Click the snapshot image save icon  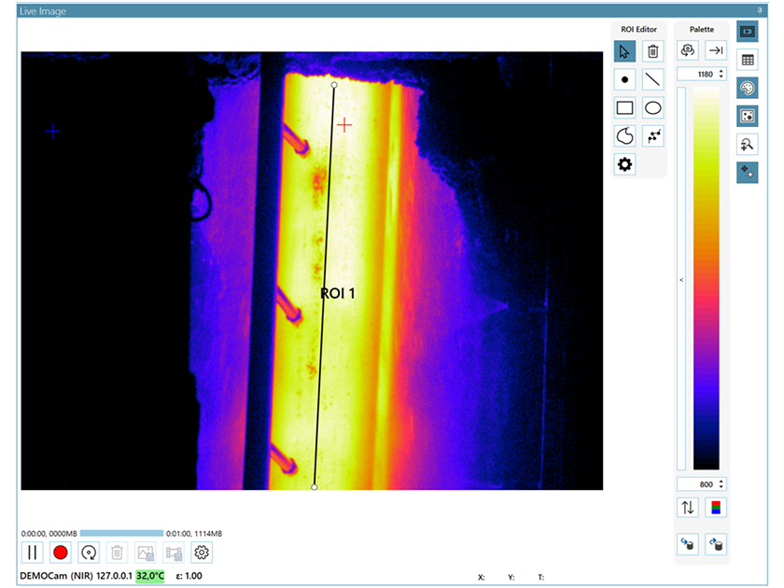(x=146, y=553)
